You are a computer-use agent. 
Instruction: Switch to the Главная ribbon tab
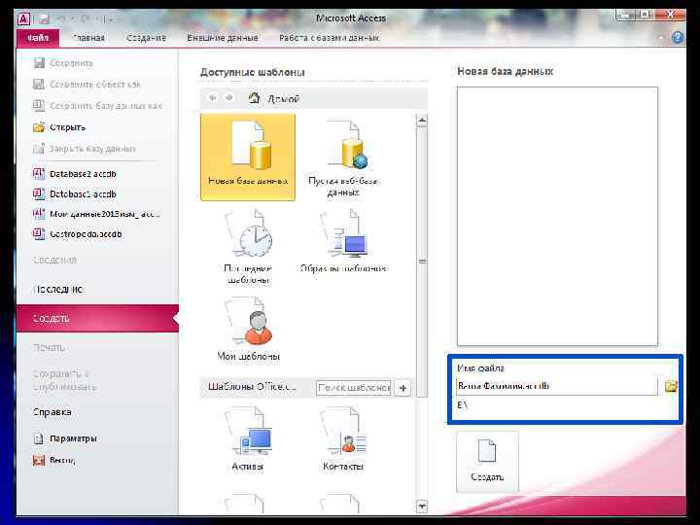(88, 38)
